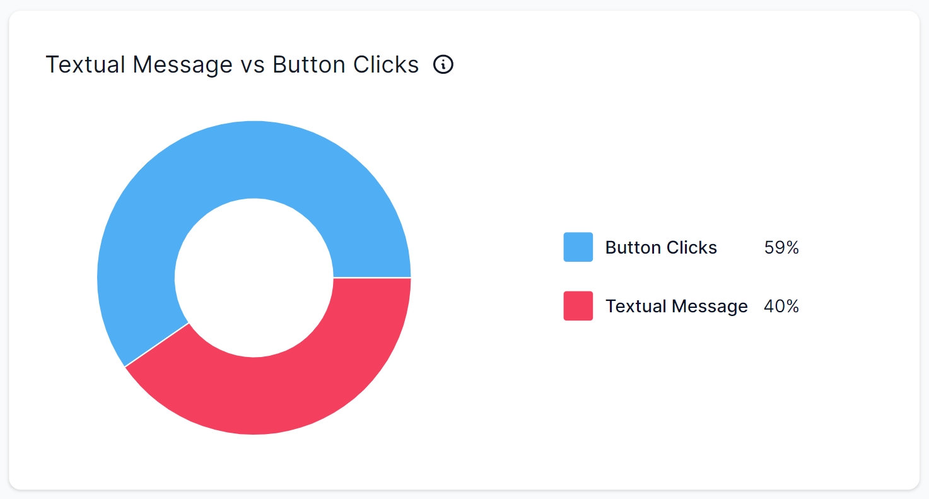Image resolution: width=929 pixels, height=499 pixels.
Task: Select the word "Message" in the legend
Action: tap(710, 307)
